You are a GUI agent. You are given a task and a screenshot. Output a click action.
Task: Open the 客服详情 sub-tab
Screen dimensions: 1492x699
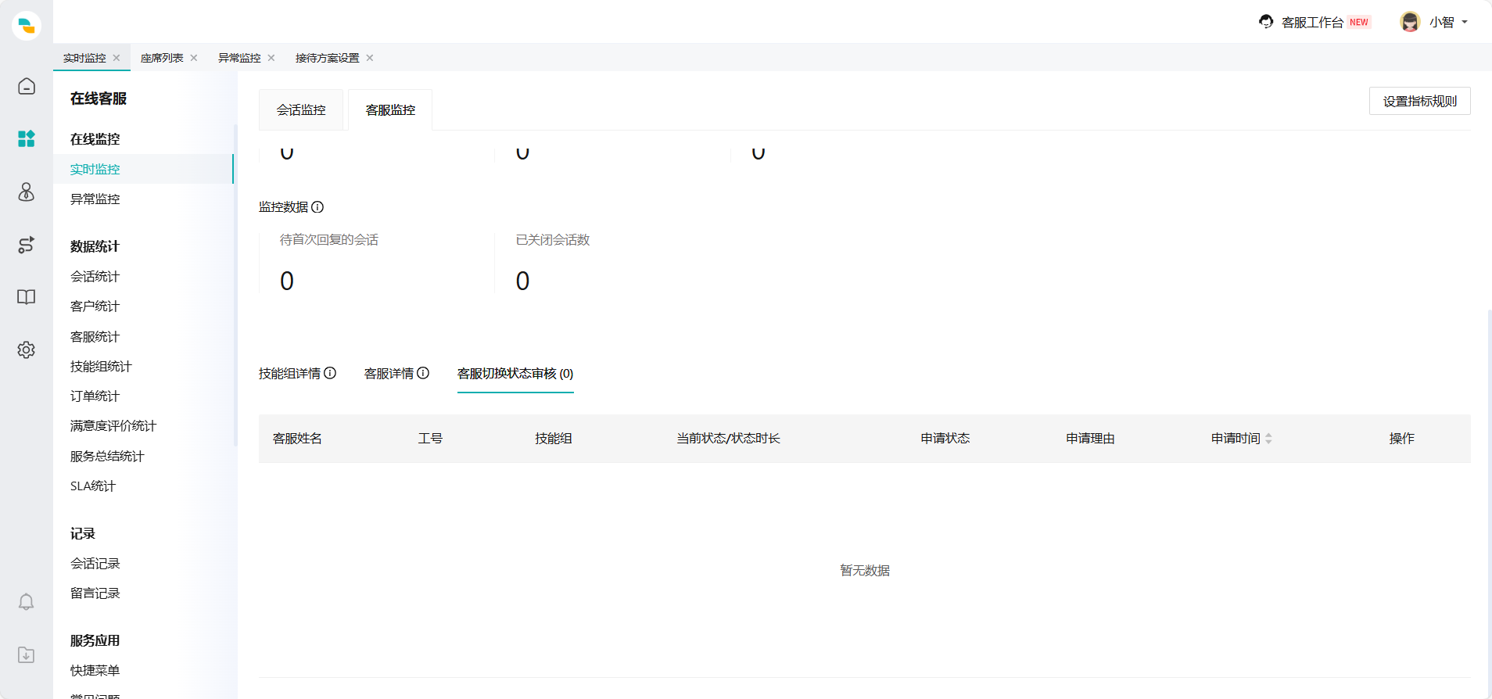(389, 374)
